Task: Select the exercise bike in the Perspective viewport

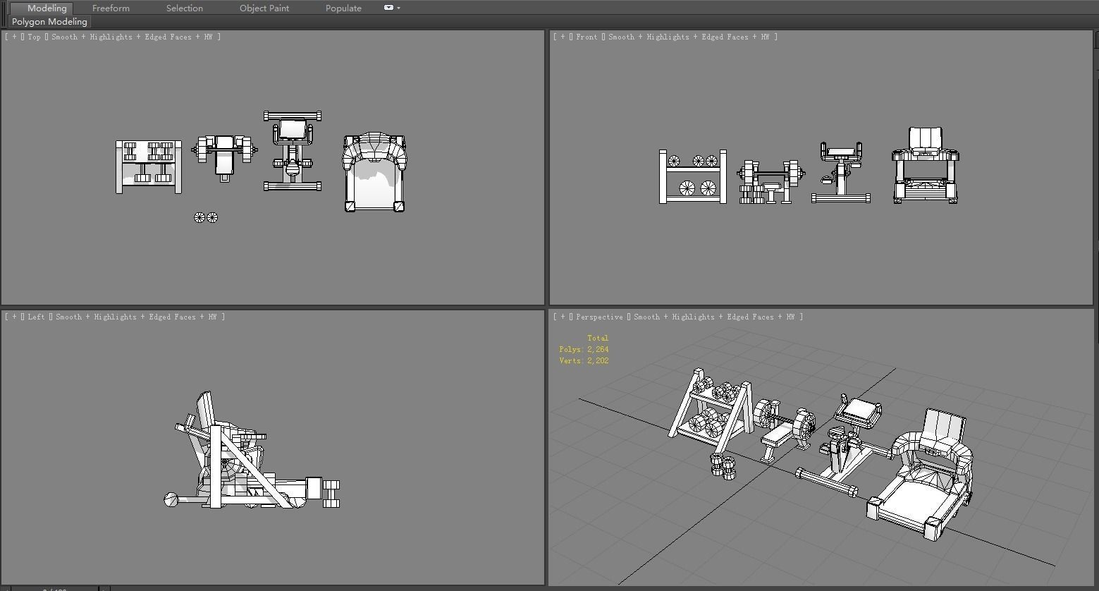Action: pyautogui.click(x=842, y=448)
